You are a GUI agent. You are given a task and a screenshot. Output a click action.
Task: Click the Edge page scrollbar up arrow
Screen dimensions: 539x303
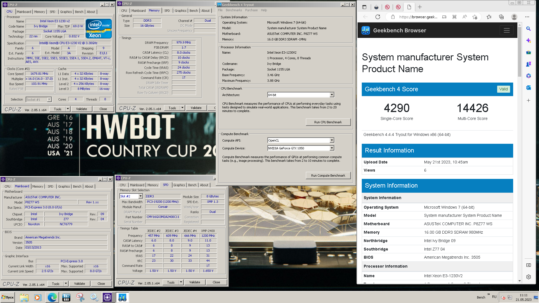(x=519, y=25)
